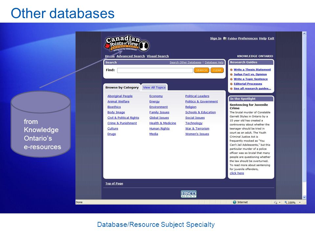Click the Sign In link
This screenshot has width=315, height=236.
[x=216, y=38]
